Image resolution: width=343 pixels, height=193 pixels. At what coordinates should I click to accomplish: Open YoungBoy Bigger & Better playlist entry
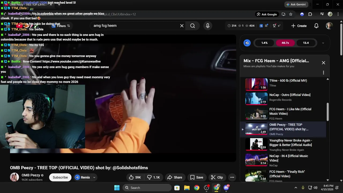pos(284,145)
